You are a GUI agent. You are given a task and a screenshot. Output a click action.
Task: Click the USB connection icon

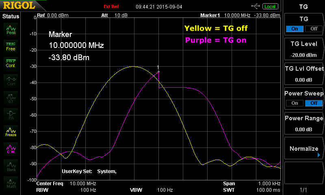[256, 6]
